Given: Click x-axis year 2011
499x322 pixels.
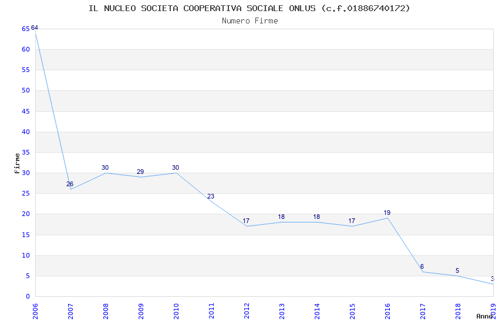Looking at the screenshot, I should [211, 311].
